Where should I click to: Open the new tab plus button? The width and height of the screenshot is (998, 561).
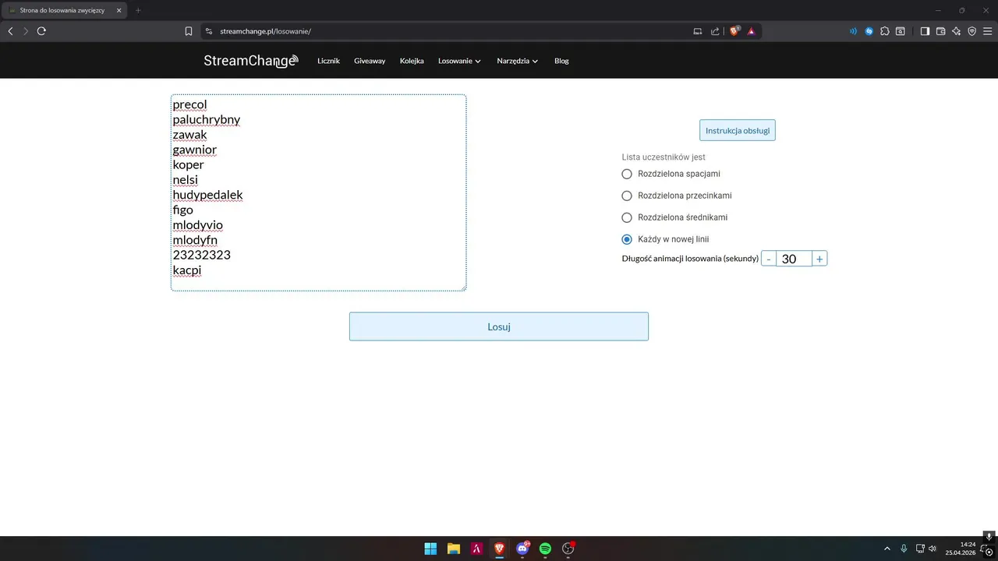(138, 10)
